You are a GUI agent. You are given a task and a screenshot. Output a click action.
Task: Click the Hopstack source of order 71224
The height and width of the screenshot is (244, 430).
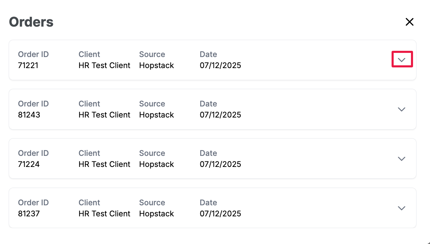pyautogui.click(x=156, y=164)
